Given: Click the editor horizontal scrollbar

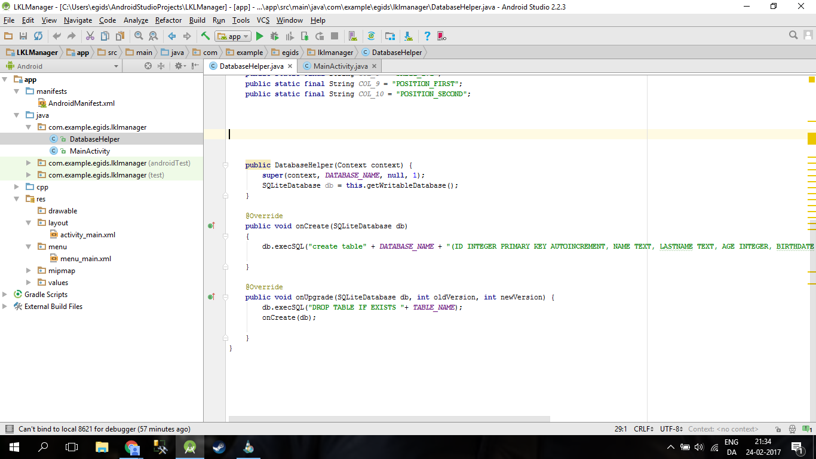Looking at the screenshot, I should click(389, 419).
